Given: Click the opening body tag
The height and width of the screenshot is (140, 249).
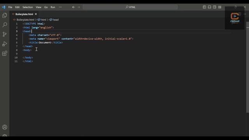Looking at the screenshot, I should pyautogui.click(x=27, y=50).
